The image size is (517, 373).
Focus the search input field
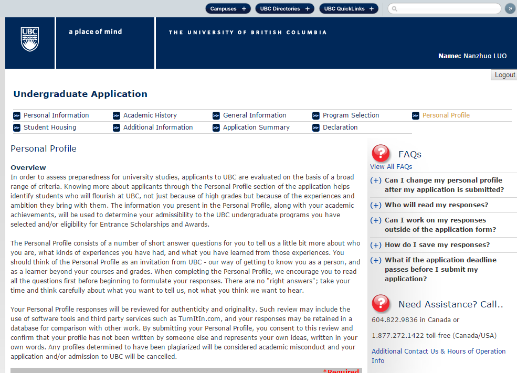pos(445,8)
